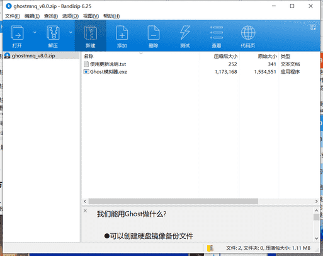Maximize the Bandizip window
Viewport: 323px width, 256px height.
pos(292,6)
